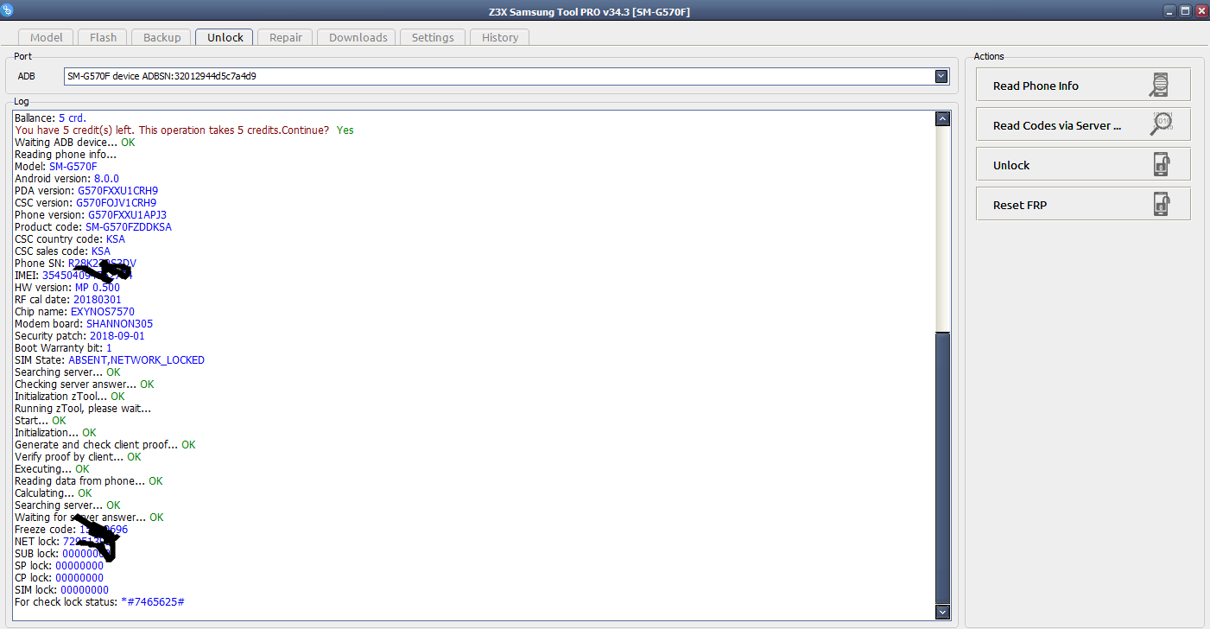Screen dimensions: 1210x629
Task: Click the Security patch 2018-09-01 line
Action: click(79, 336)
